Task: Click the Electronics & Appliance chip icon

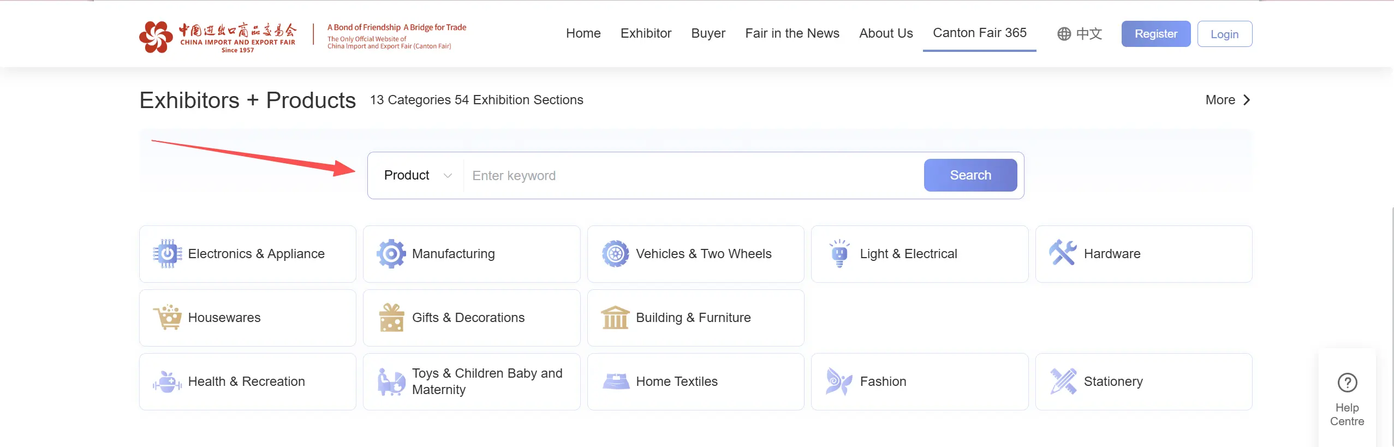Action: [x=168, y=254]
